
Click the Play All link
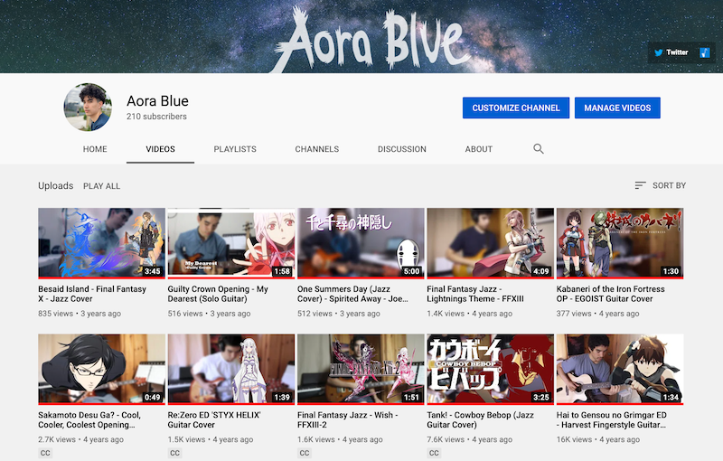coord(101,186)
